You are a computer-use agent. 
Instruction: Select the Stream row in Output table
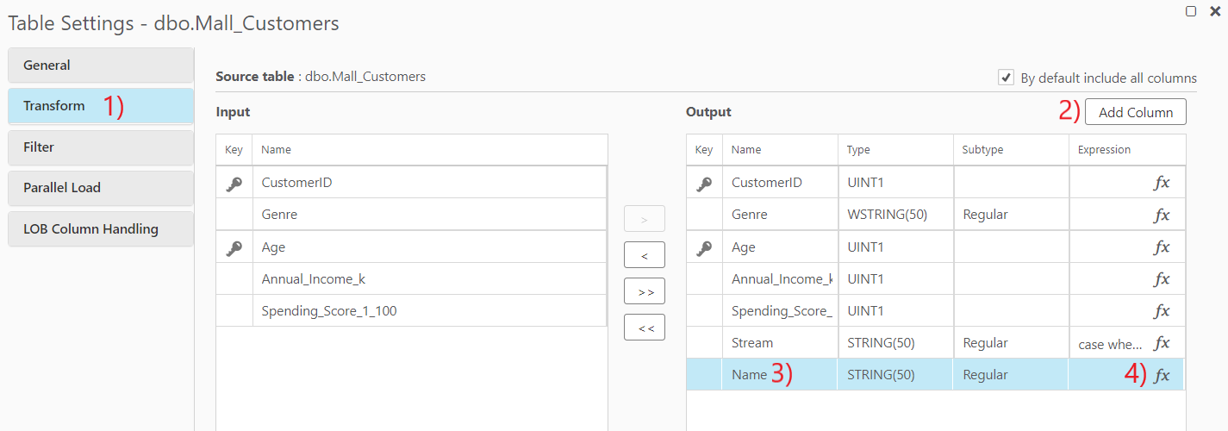tap(779, 343)
